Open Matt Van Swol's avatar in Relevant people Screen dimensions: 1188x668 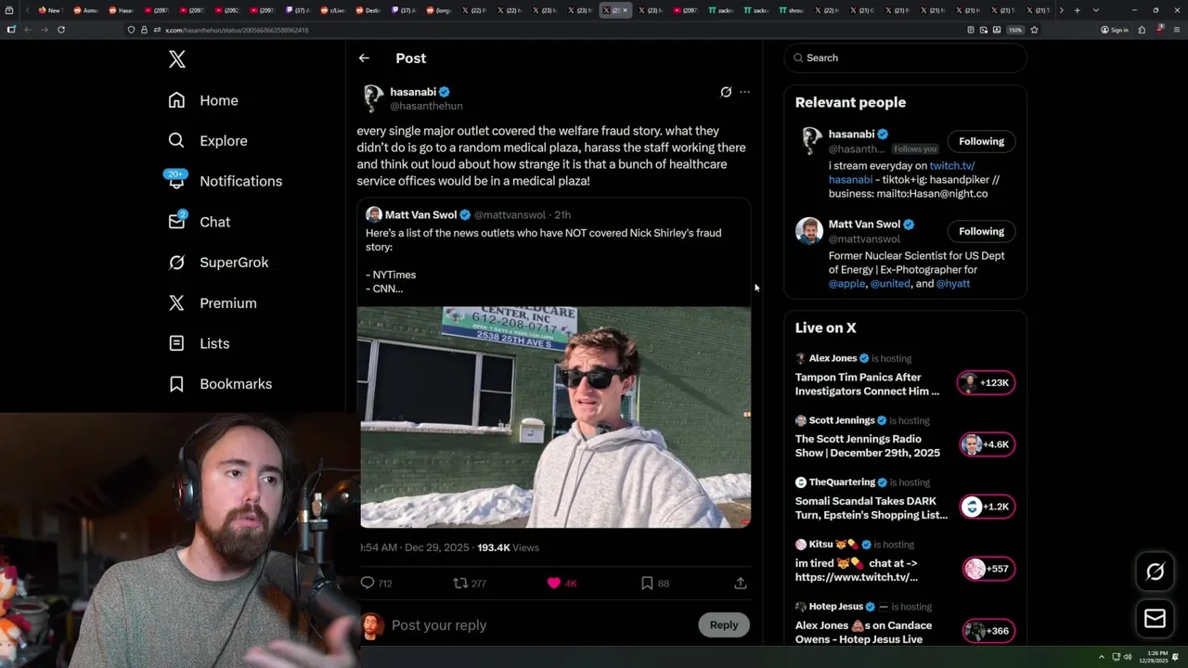(x=808, y=231)
